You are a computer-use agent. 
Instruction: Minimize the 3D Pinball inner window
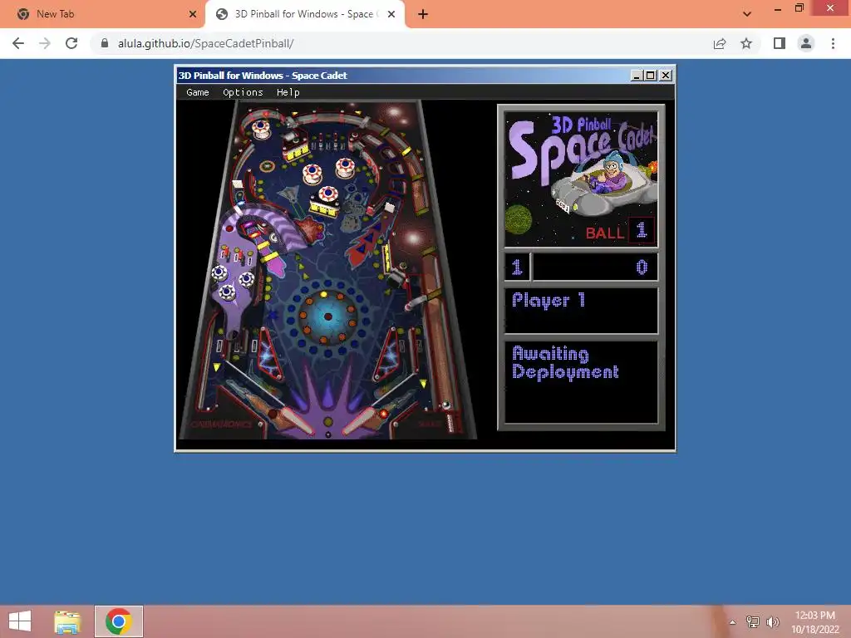637,76
